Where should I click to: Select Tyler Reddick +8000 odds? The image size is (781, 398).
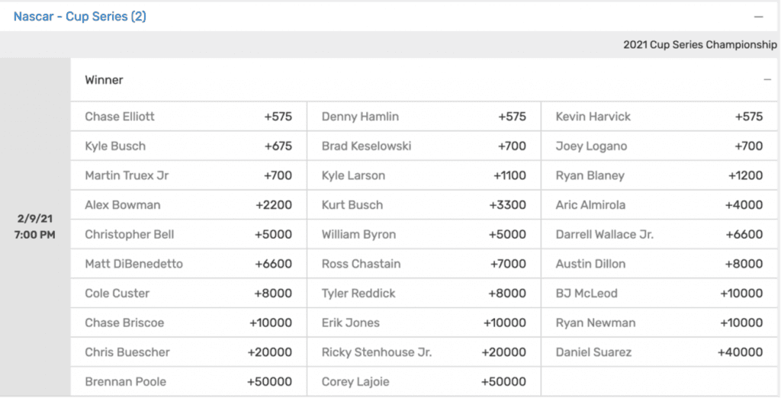(x=423, y=294)
